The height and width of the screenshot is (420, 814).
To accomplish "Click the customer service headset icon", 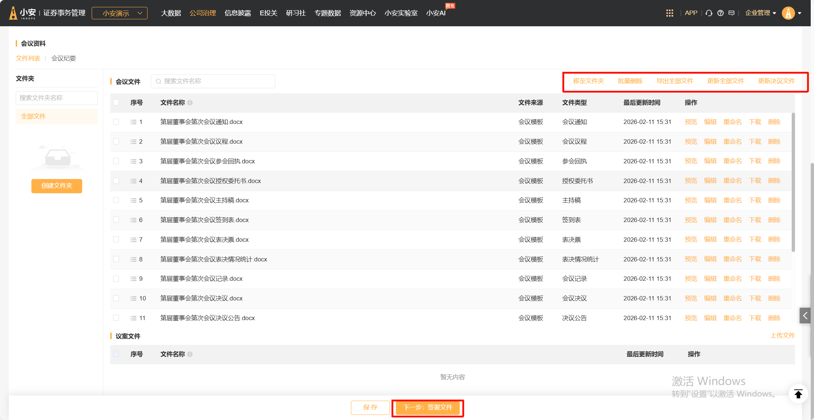I will coord(709,13).
